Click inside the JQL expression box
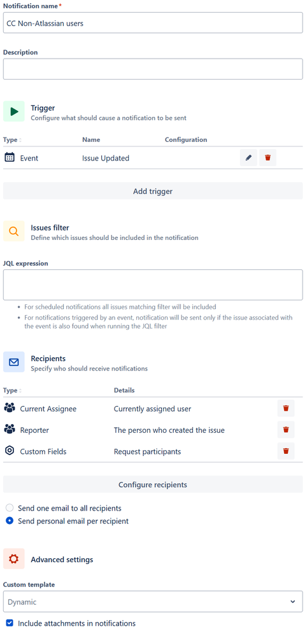Screen dimensions: 307x636 tap(153, 285)
